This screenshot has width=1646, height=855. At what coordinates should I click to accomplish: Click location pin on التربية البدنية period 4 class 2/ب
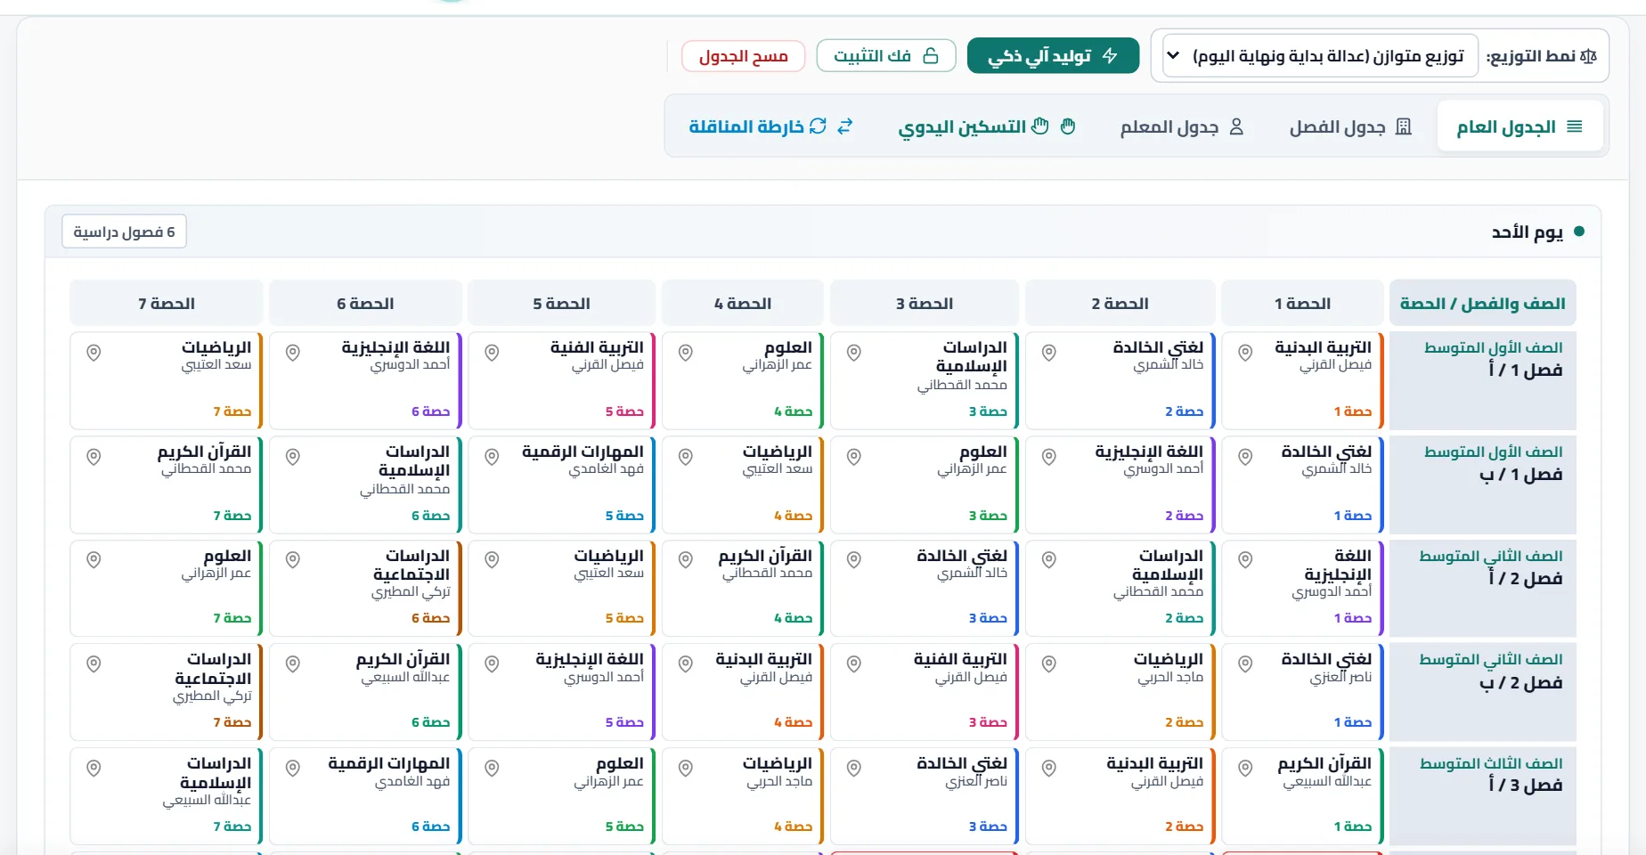click(x=685, y=664)
